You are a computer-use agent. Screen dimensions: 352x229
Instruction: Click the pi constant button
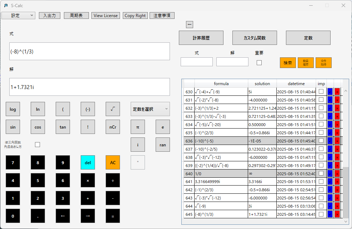(x=137, y=127)
